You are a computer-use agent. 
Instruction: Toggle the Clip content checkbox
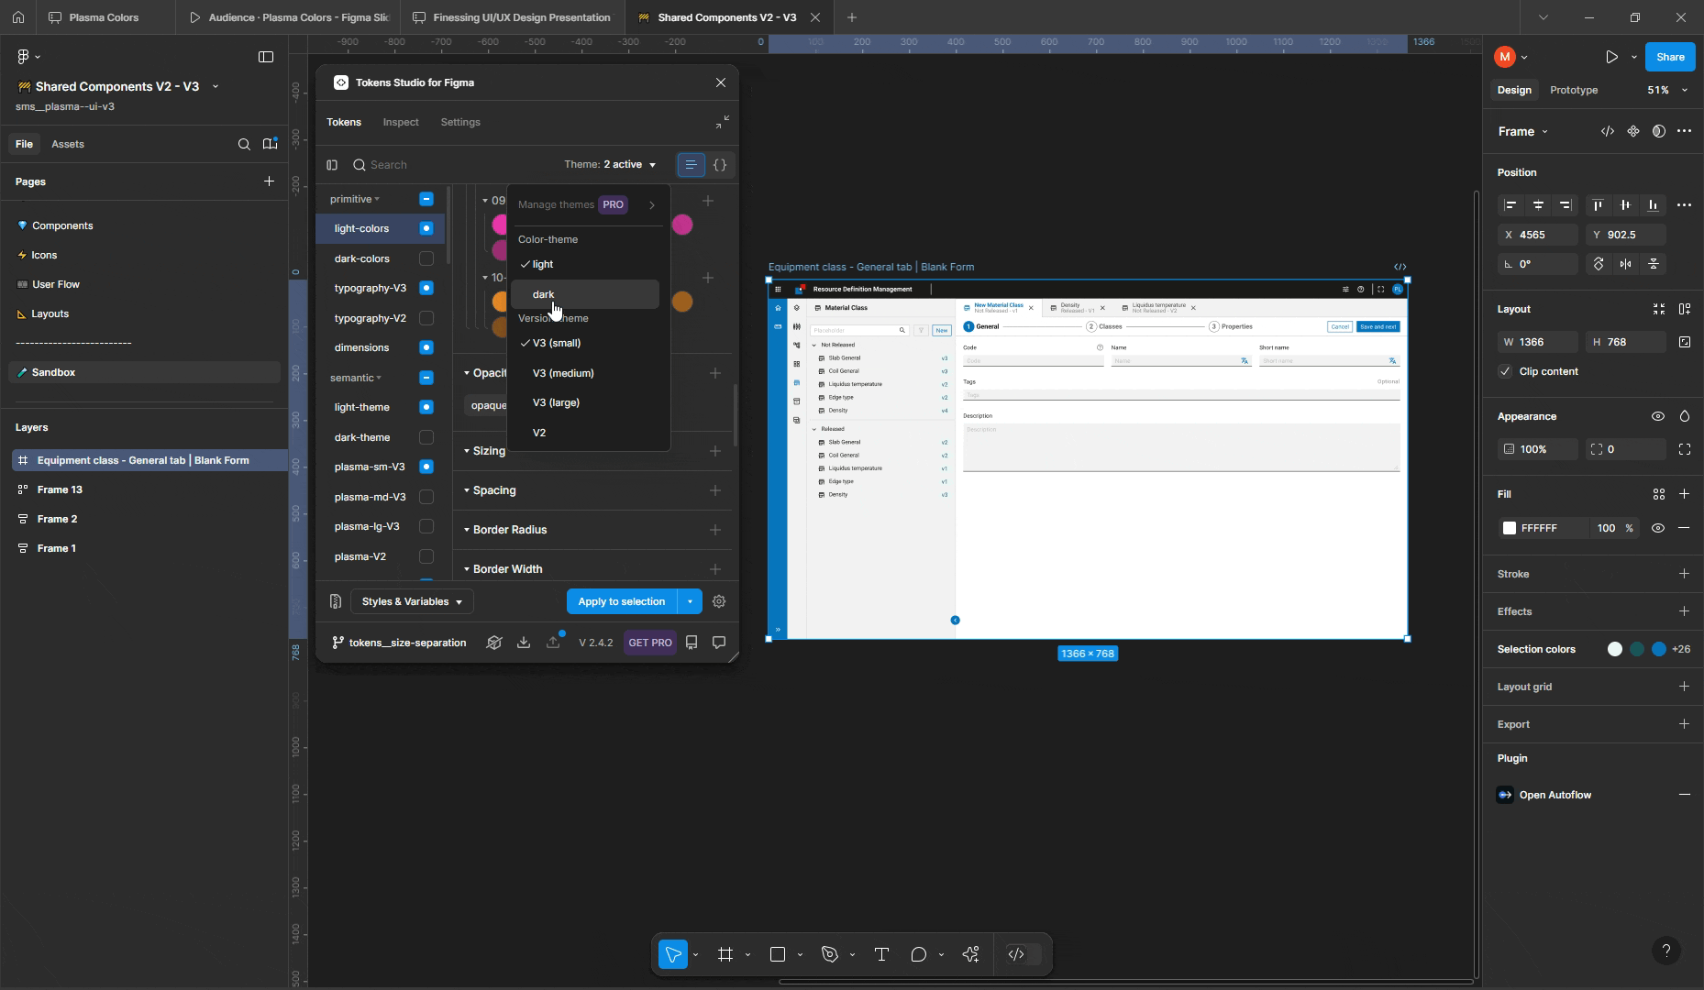1505,371
